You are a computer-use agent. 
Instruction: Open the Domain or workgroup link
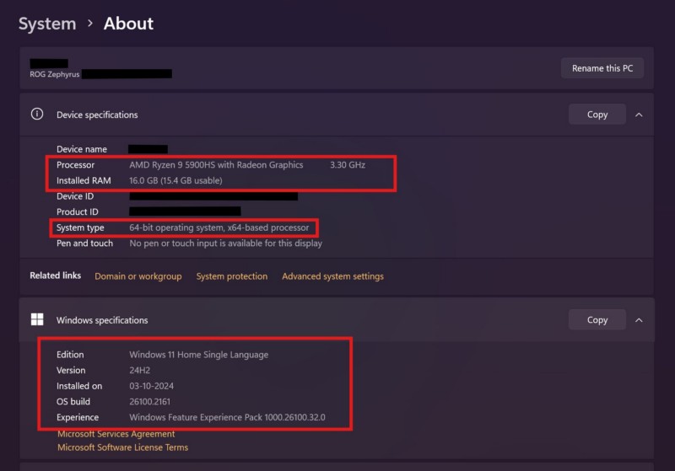point(138,276)
